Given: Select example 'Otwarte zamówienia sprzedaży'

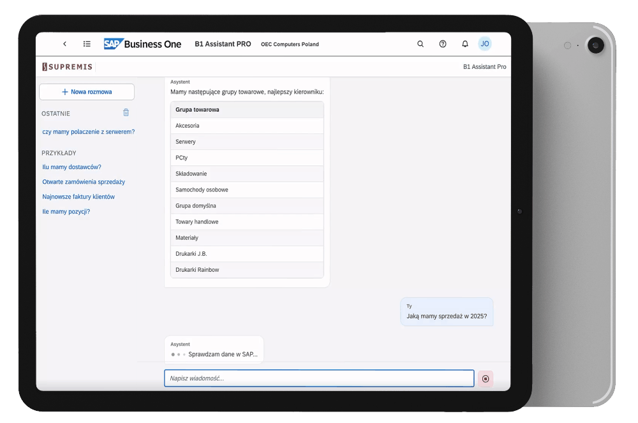Looking at the screenshot, I should tap(84, 182).
